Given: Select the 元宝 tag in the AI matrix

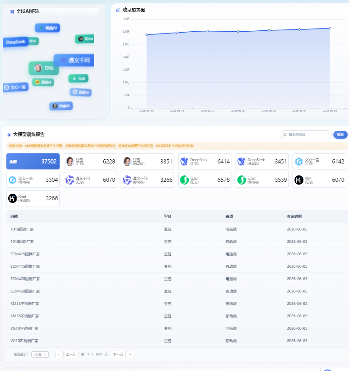Looking at the screenshot, I should click(79, 79).
